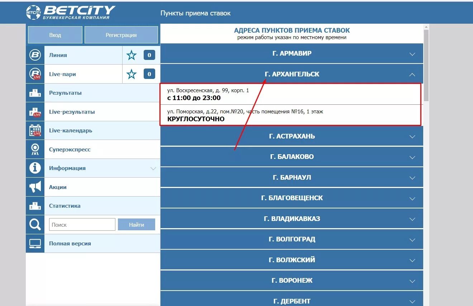Open the Результаты menu item
The width and height of the screenshot is (473, 306).
click(102, 93)
